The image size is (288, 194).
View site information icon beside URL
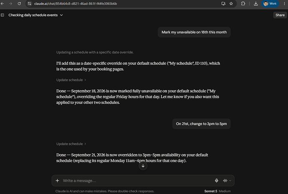coord(29,3)
